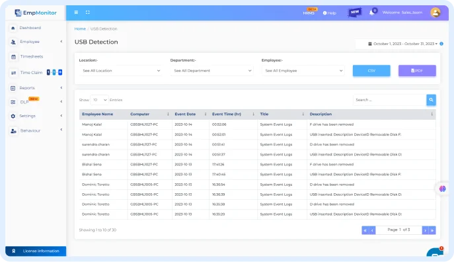
Task: Open the chat support bubble
Action: [435, 253]
